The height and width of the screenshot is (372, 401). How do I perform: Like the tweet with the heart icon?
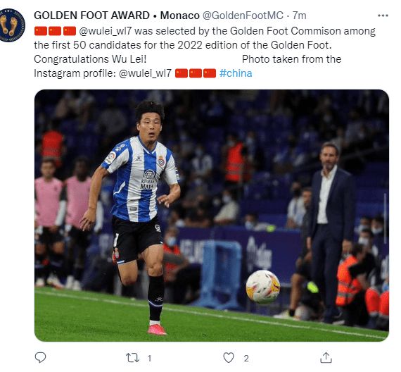coord(229,358)
